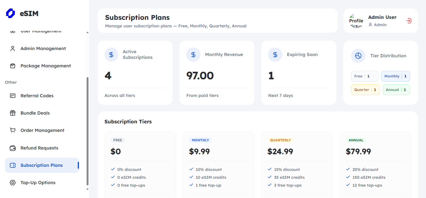Image resolution: width=426 pixels, height=198 pixels.
Task: Click the Tier Distribution pie chart icon
Action: (358, 56)
